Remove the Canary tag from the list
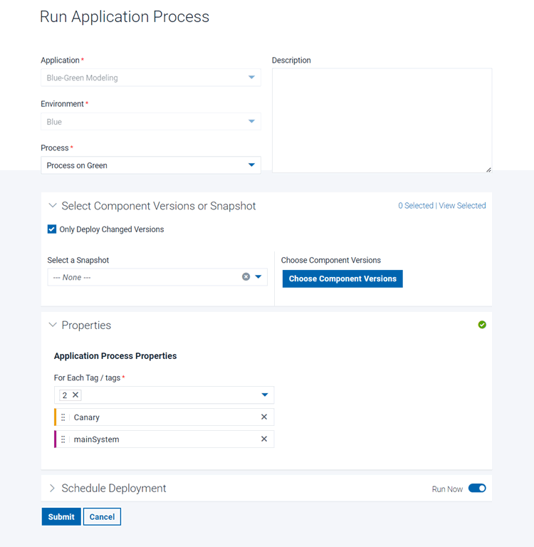 coord(264,417)
